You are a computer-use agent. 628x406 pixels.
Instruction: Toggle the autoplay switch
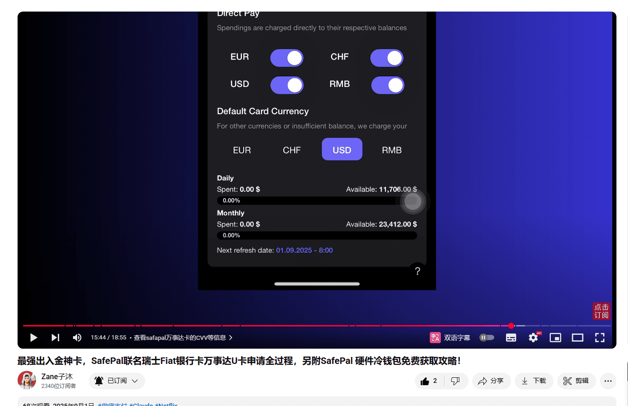487,338
